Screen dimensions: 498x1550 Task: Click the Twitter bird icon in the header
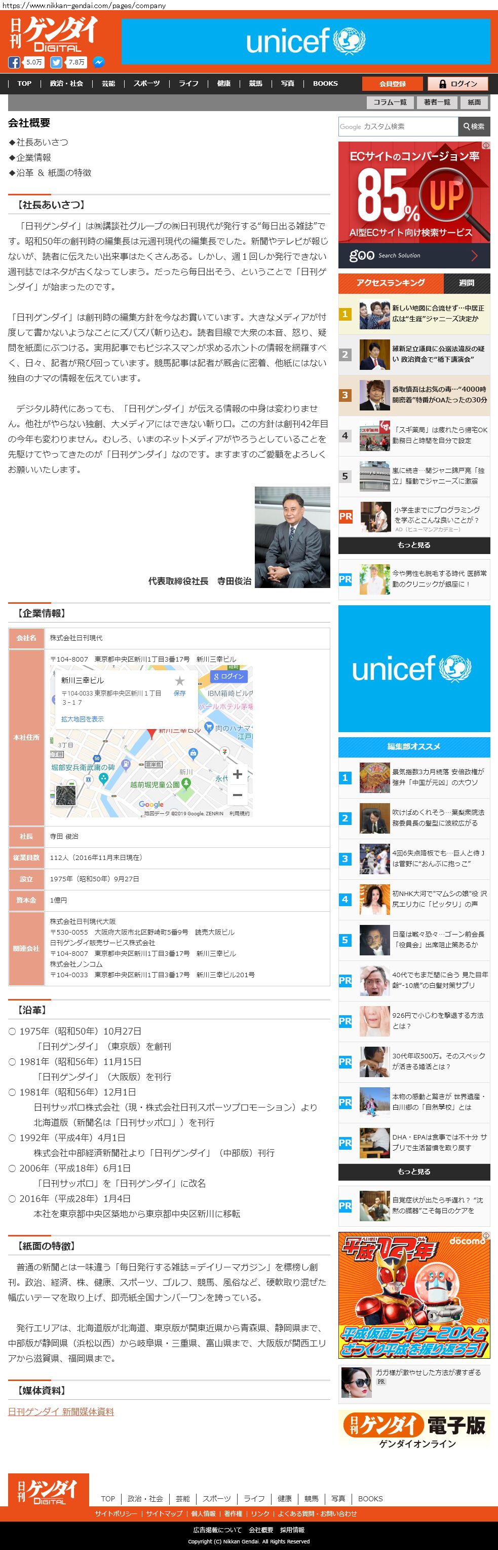pyautogui.click(x=56, y=62)
